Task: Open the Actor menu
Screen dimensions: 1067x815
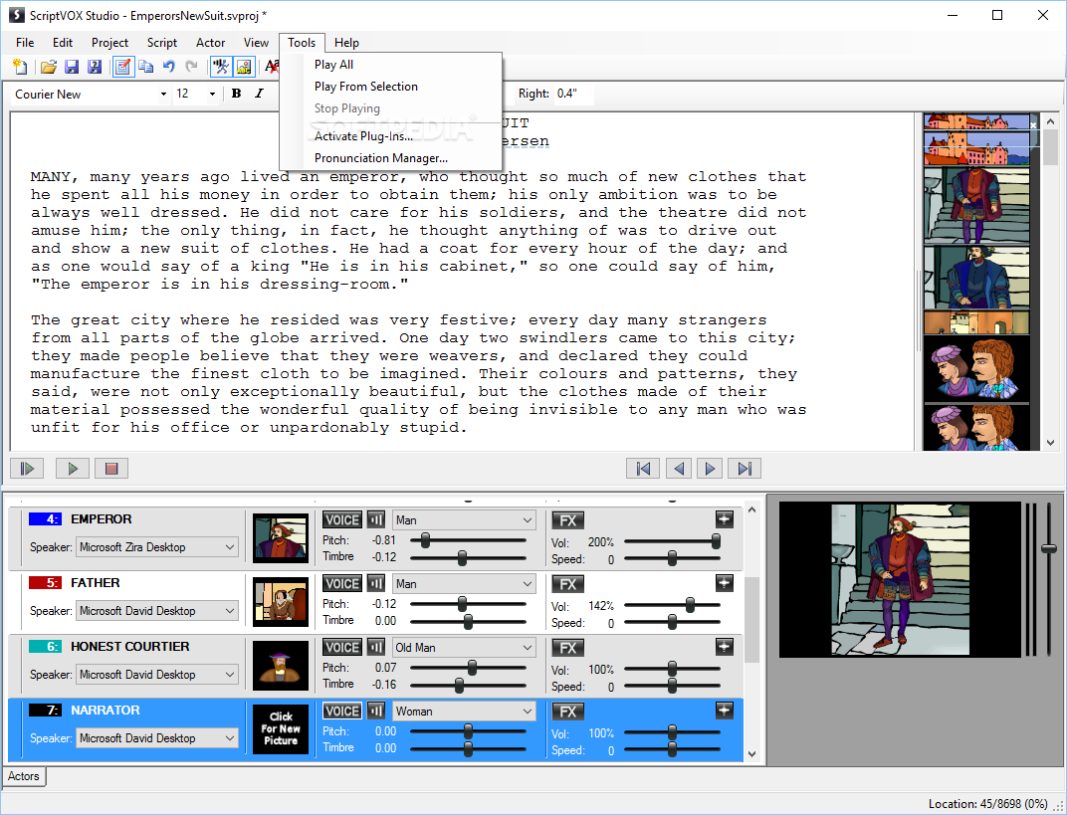Action: pos(211,42)
